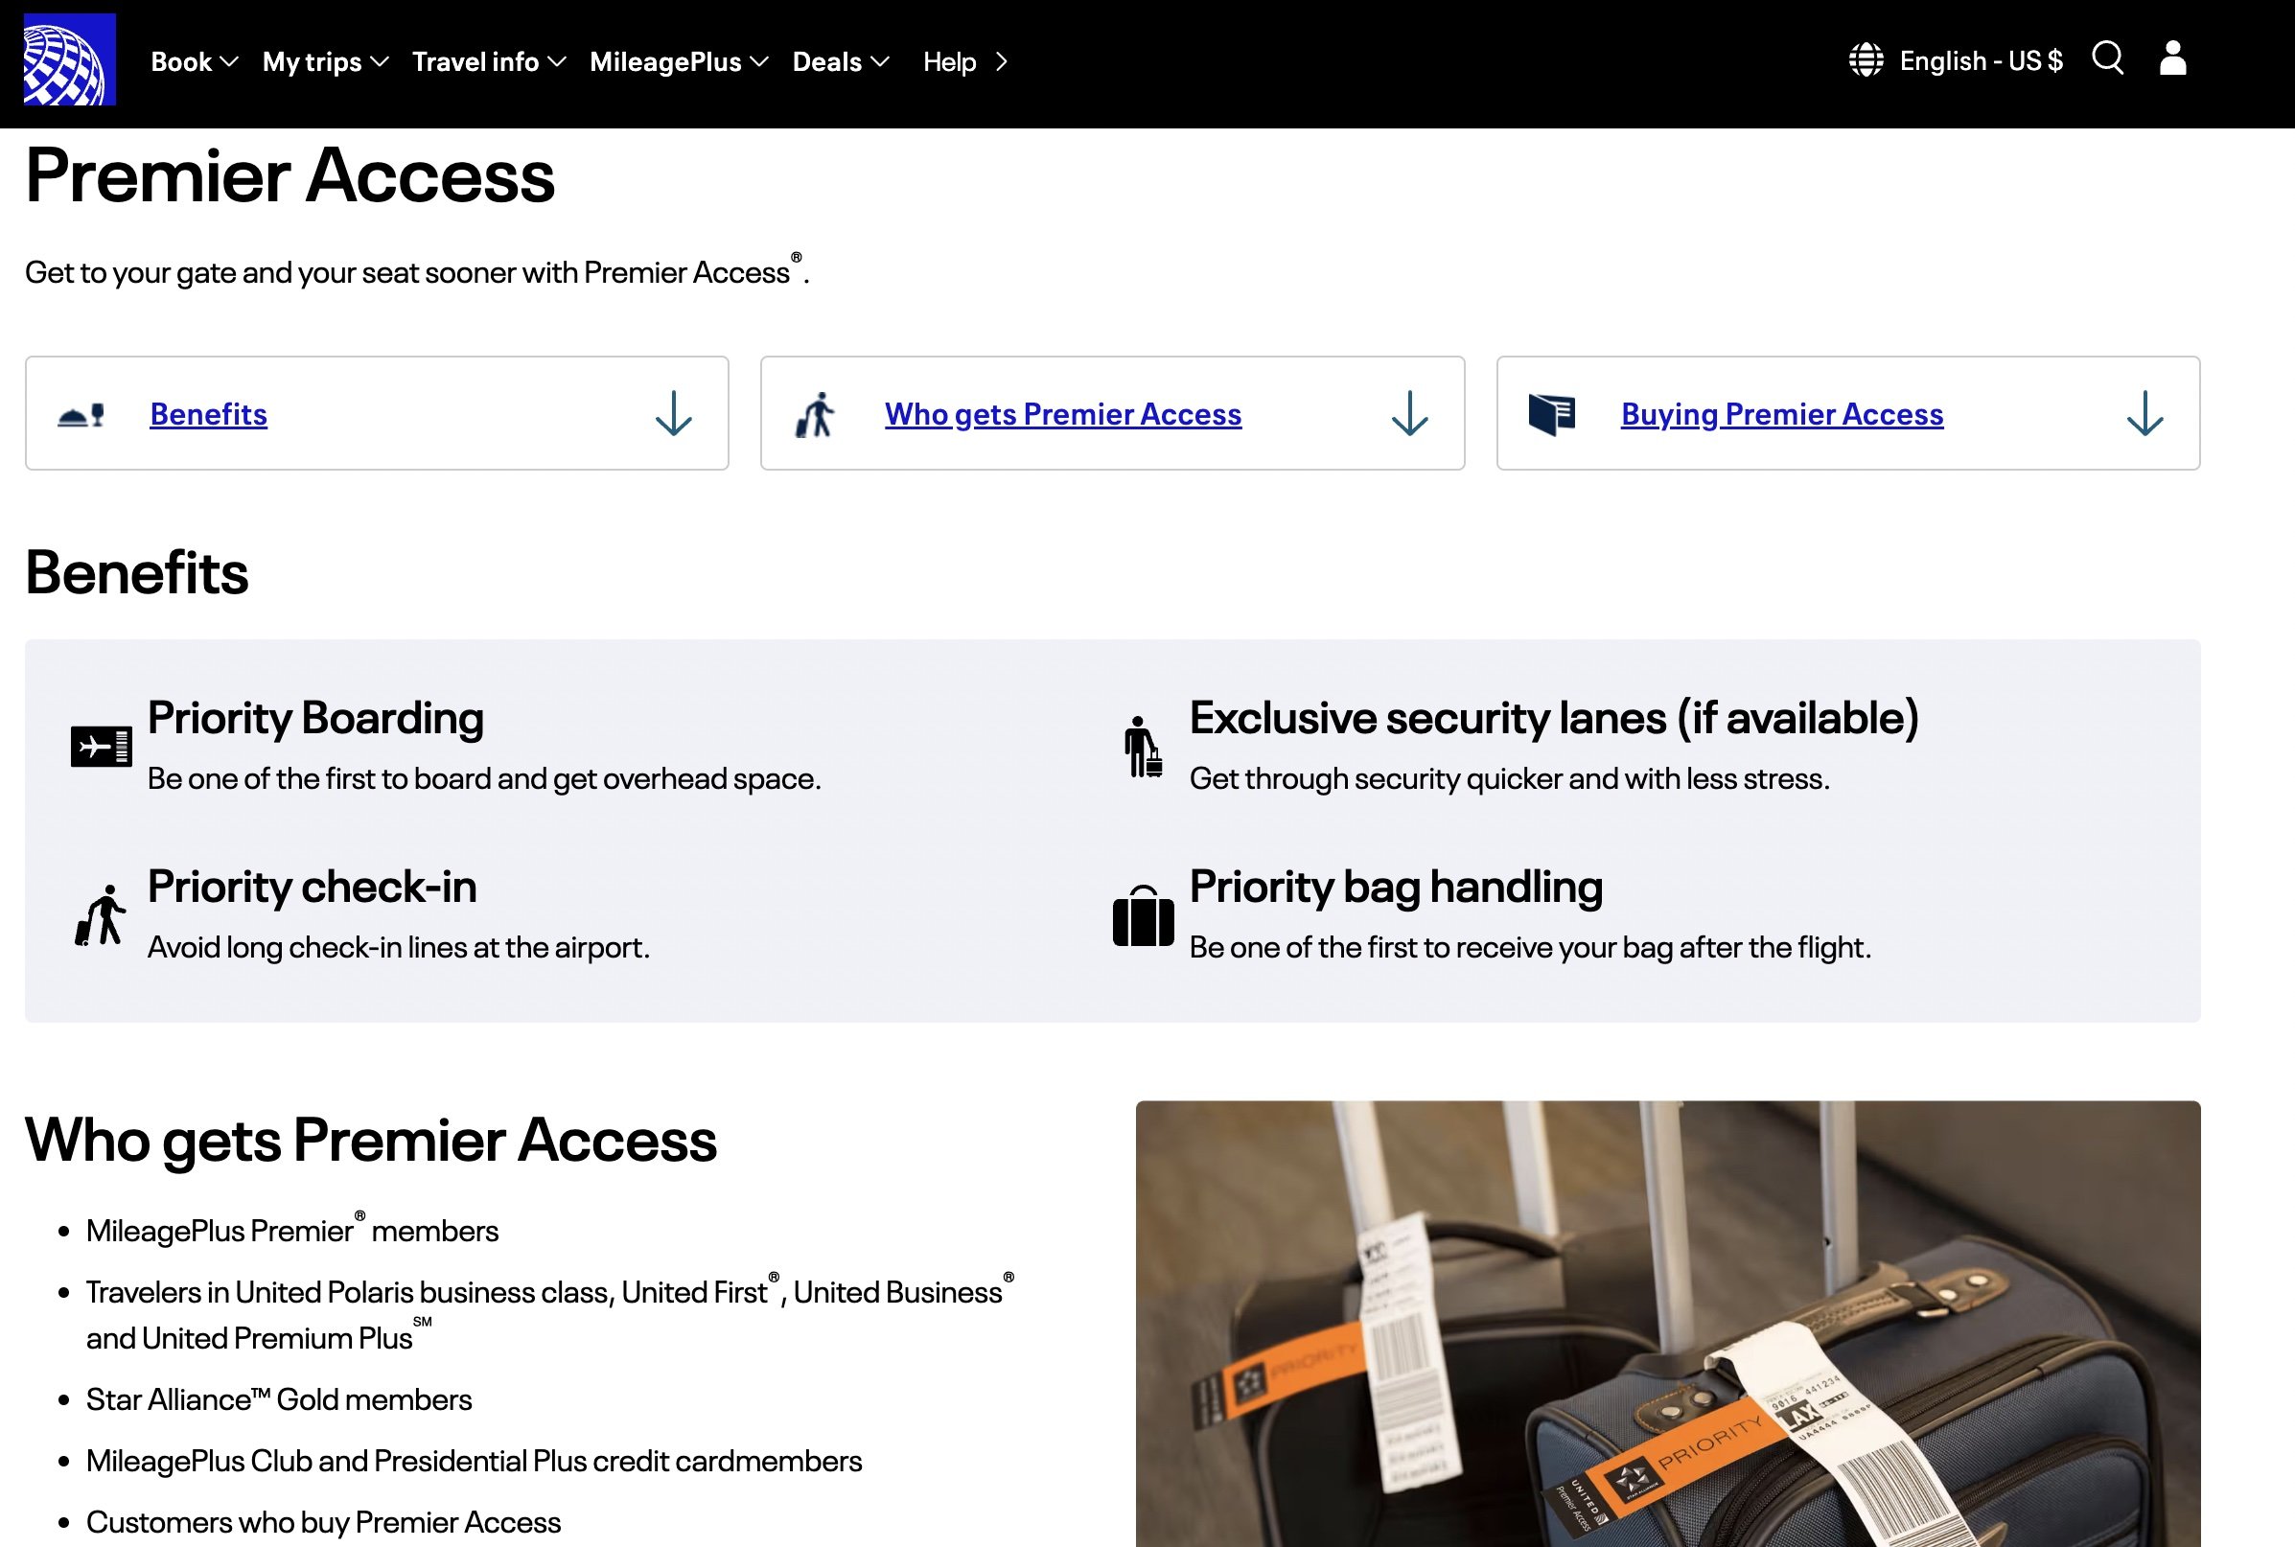Click the Priority bag handling heading
Screen dimensions: 2295x1547
[x=1396, y=886]
